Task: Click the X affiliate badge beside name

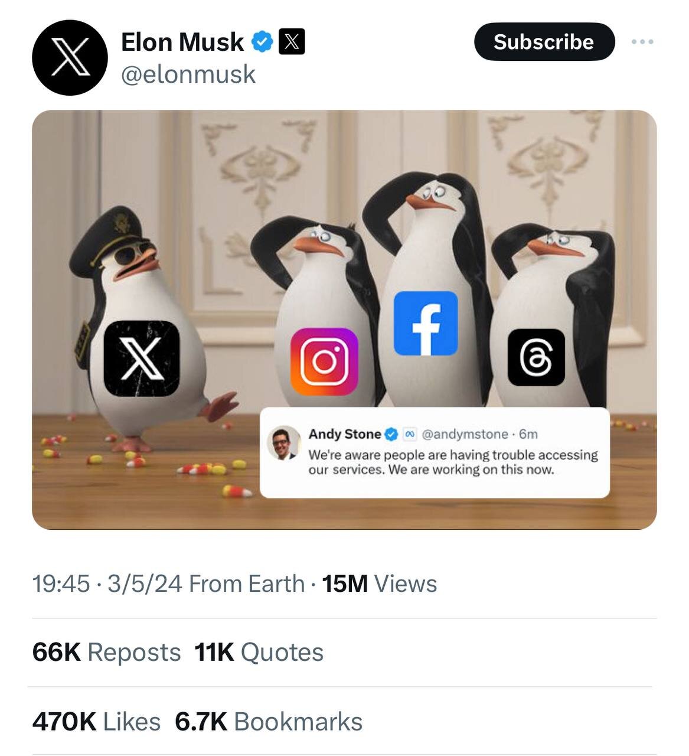Action: (x=291, y=42)
